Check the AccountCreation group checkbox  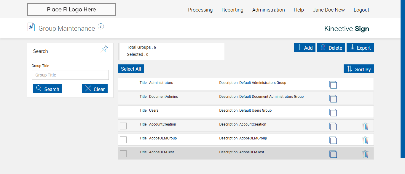coord(123,126)
